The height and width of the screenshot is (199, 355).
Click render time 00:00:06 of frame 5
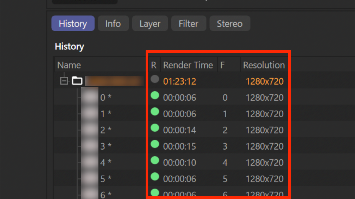180,179
